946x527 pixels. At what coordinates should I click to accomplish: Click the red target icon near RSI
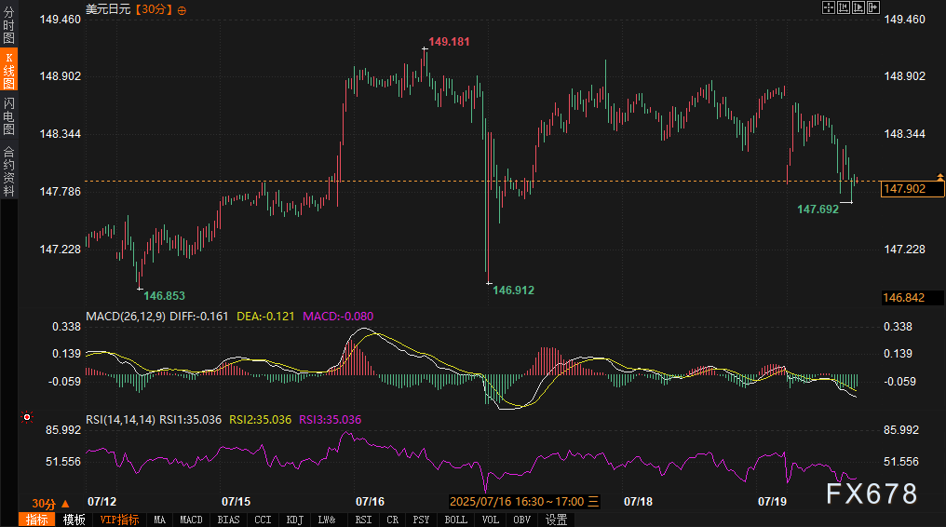point(26,417)
